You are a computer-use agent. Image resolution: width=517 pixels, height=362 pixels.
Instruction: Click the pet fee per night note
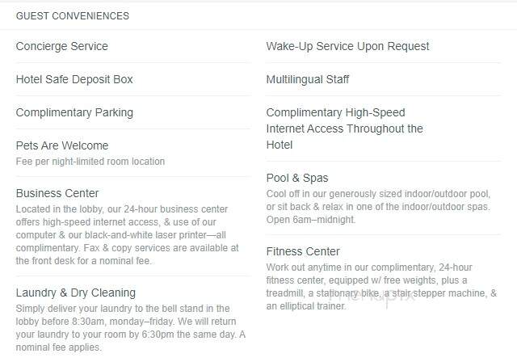[90, 162]
